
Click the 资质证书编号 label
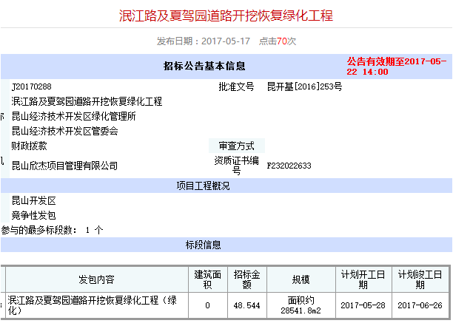237,166
